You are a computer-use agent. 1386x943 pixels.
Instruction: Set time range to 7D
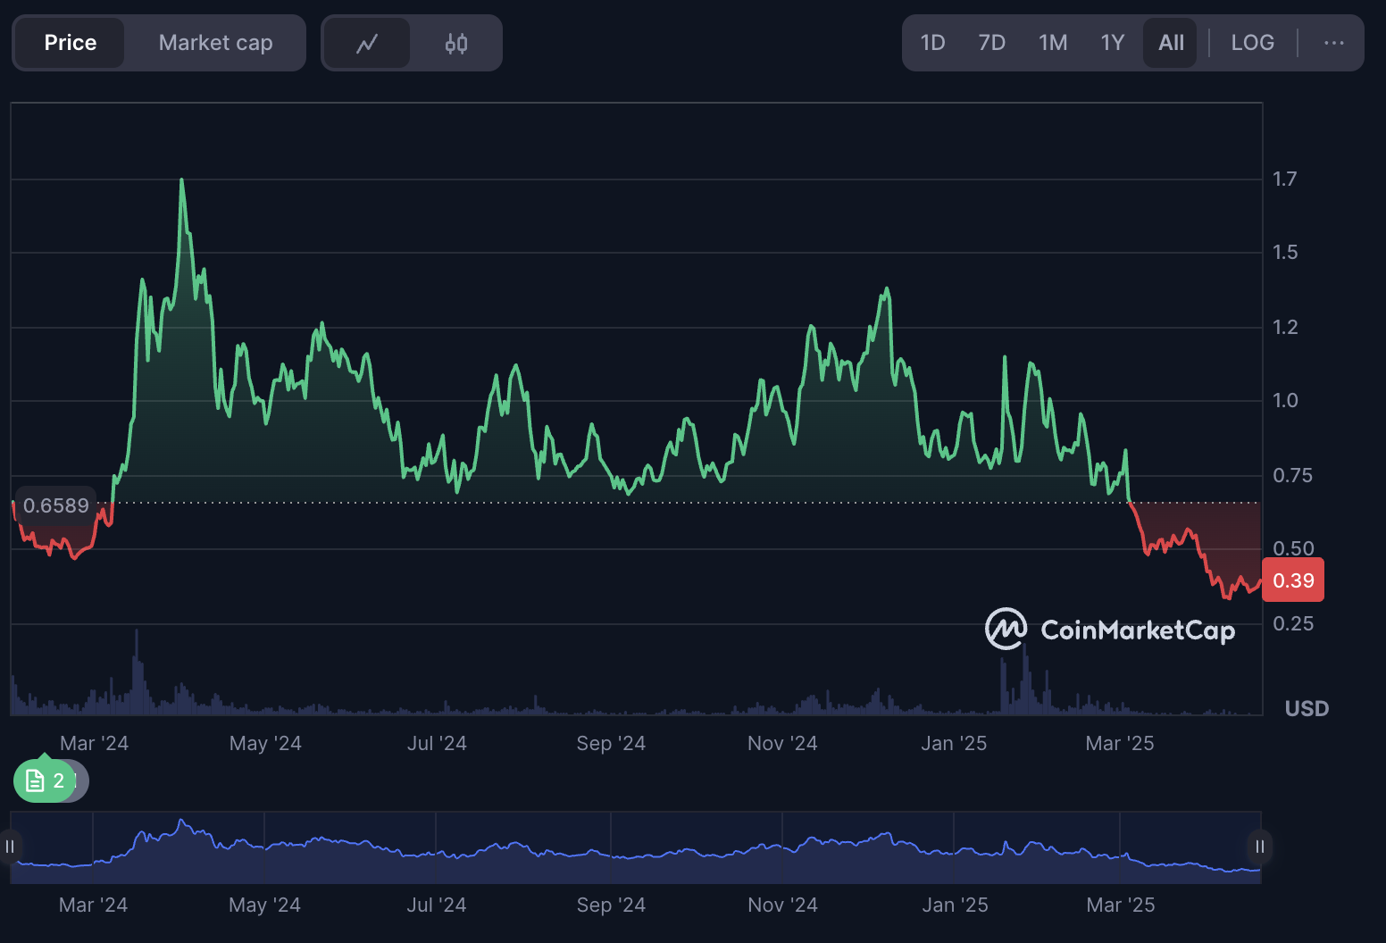pos(991,43)
